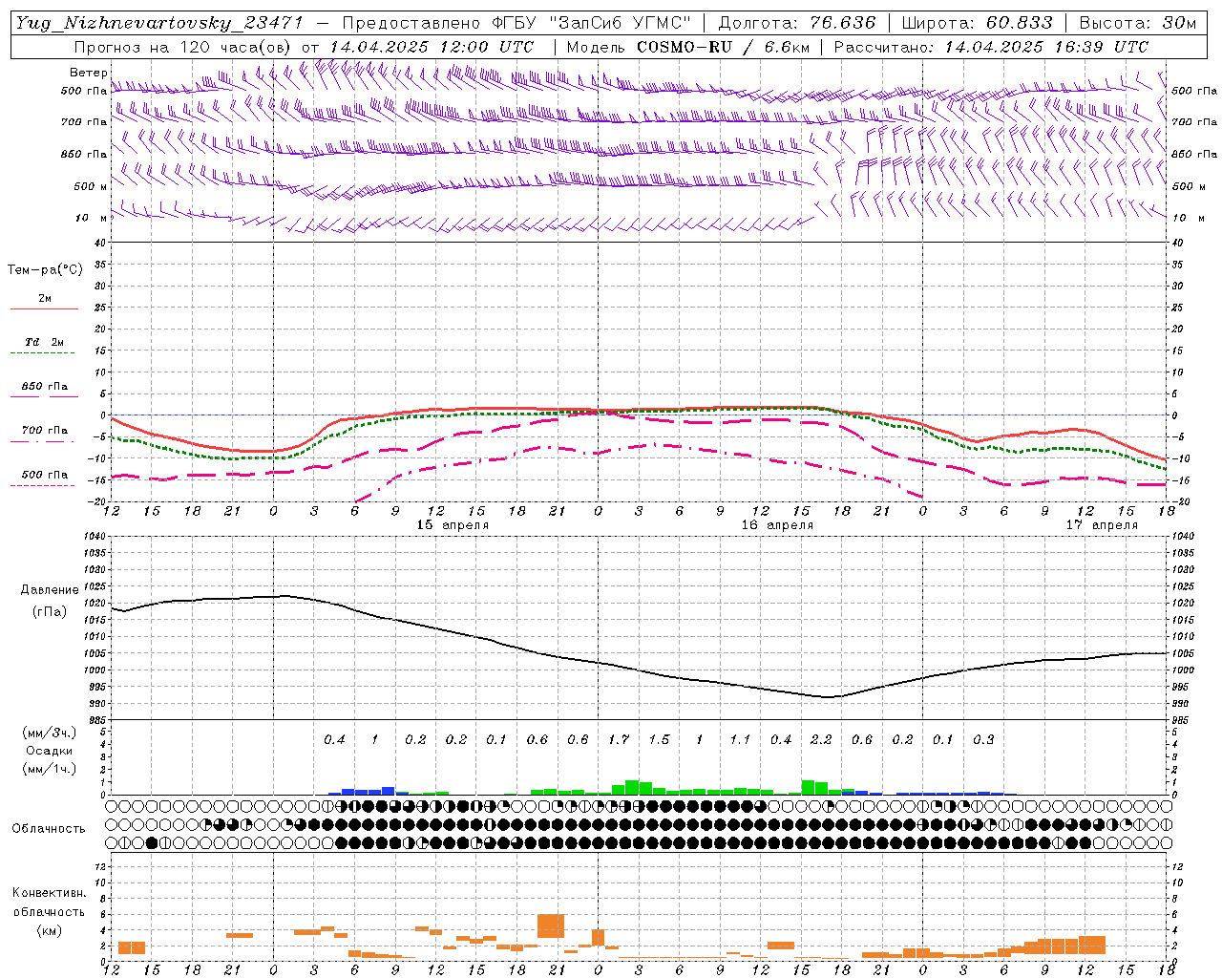Click the computed time Рассчитано: 14.04.2025 16:39 UTC
The width and height of the screenshot is (1222, 978).
coord(991,47)
